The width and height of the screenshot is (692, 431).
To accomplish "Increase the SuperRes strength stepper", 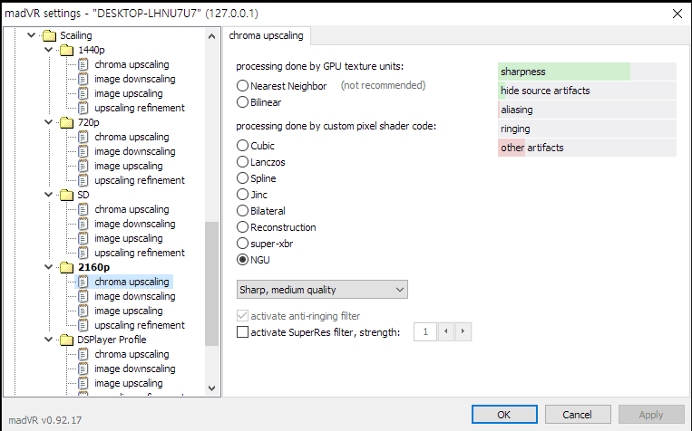I will (463, 332).
